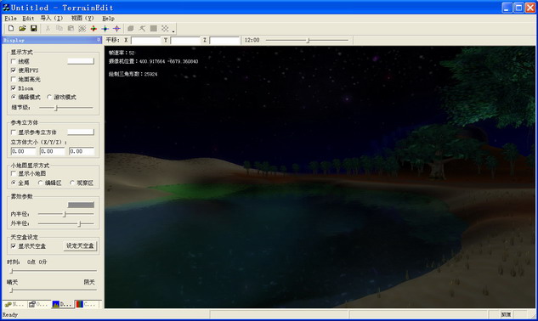Switch to the C... bottom tab
Screen dimensions: 538x321
[87, 304]
